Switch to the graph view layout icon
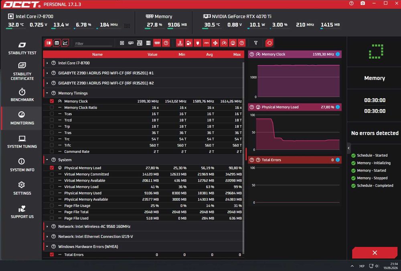Viewport: 401px width, 271px height. pos(65,43)
